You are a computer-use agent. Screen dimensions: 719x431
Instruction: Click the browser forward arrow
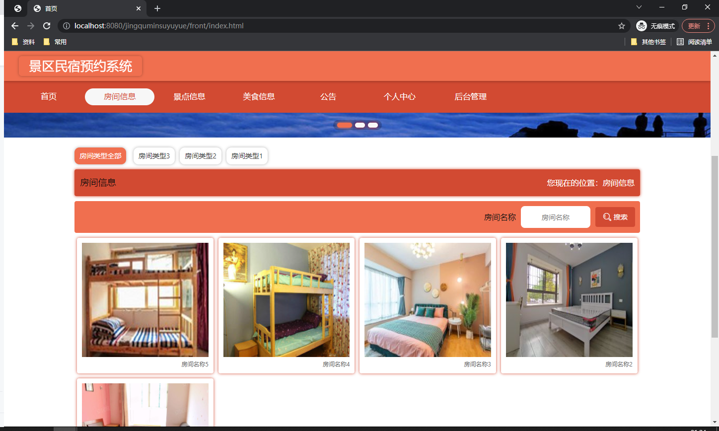click(31, 26)
